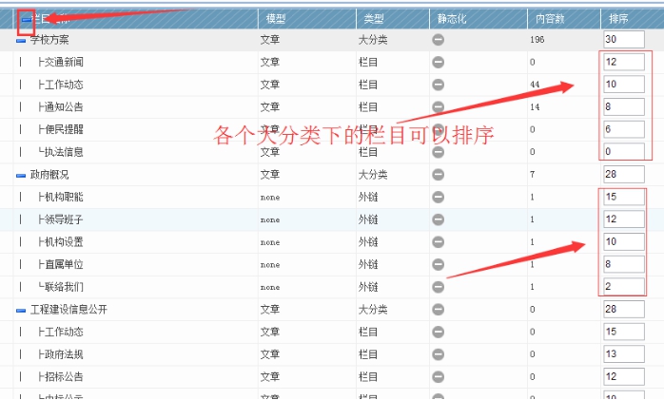Viewport: 664px width, 400px height.
Task: Open the 交通新闻 column entry
Action: [x=64, y=62]
